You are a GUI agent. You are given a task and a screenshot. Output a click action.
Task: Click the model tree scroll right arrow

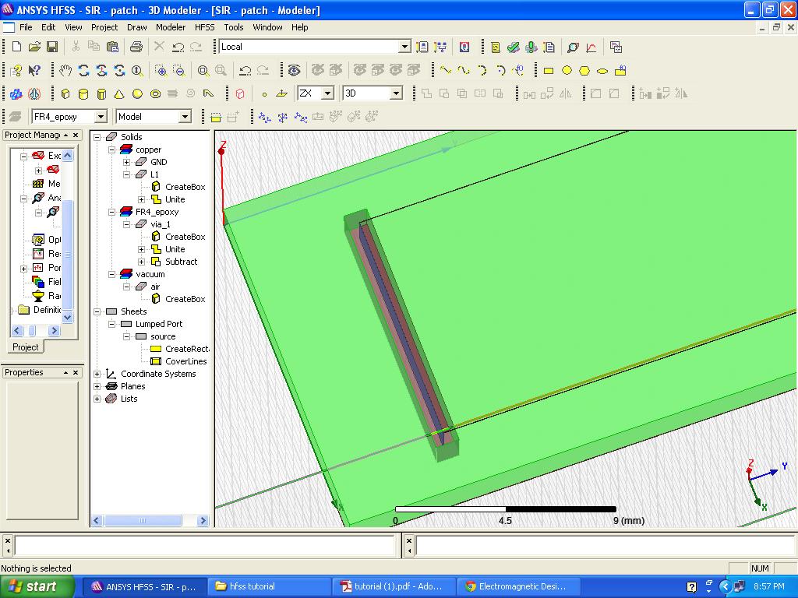pyautogui.click(x=203, y=520)
